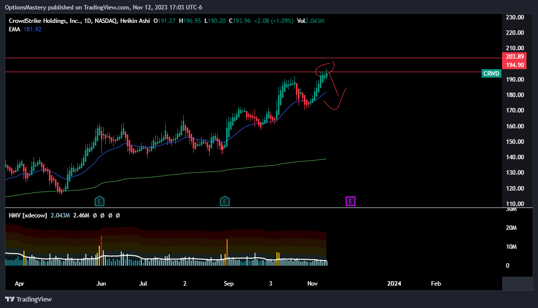
Task: Click the second green earnings E marker
Action: click(x=225, y=201)
